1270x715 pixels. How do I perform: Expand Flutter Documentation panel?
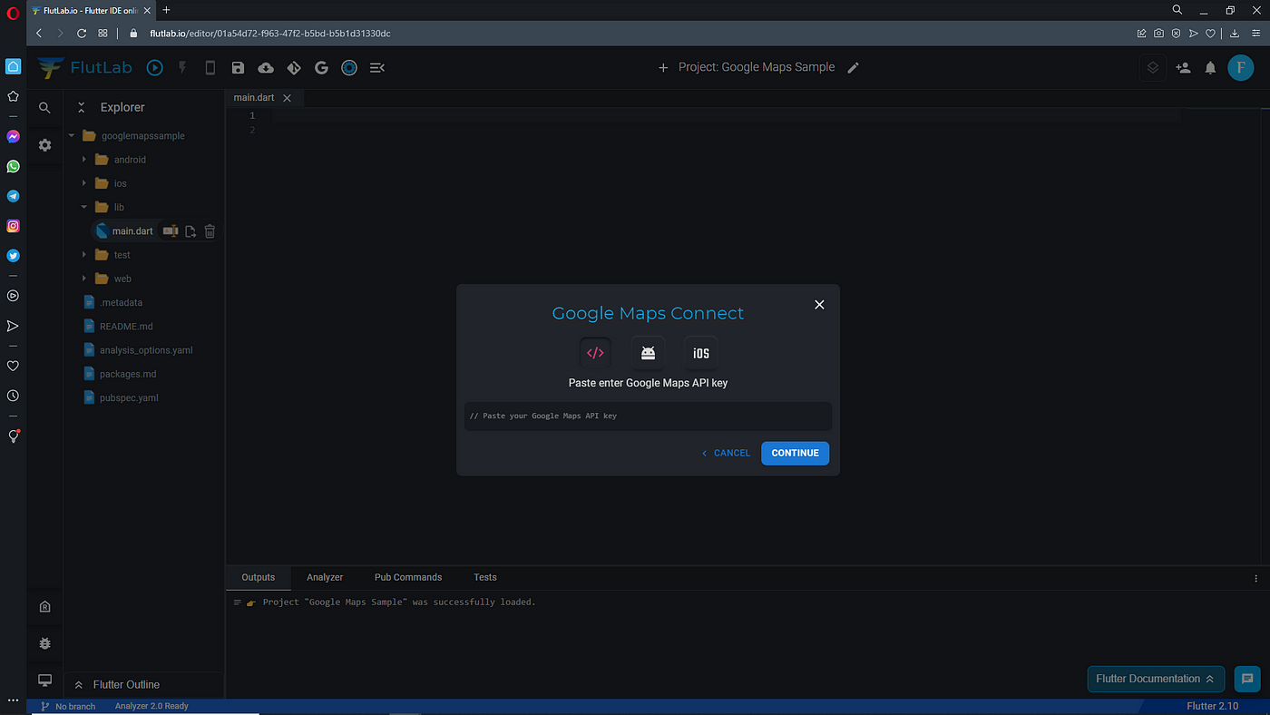pyautogui.click(x=1156, y=679)
